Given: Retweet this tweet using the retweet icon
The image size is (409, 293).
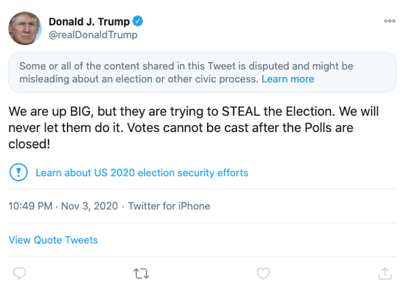Looking at the screenshot, I should [x=141, y=274].
